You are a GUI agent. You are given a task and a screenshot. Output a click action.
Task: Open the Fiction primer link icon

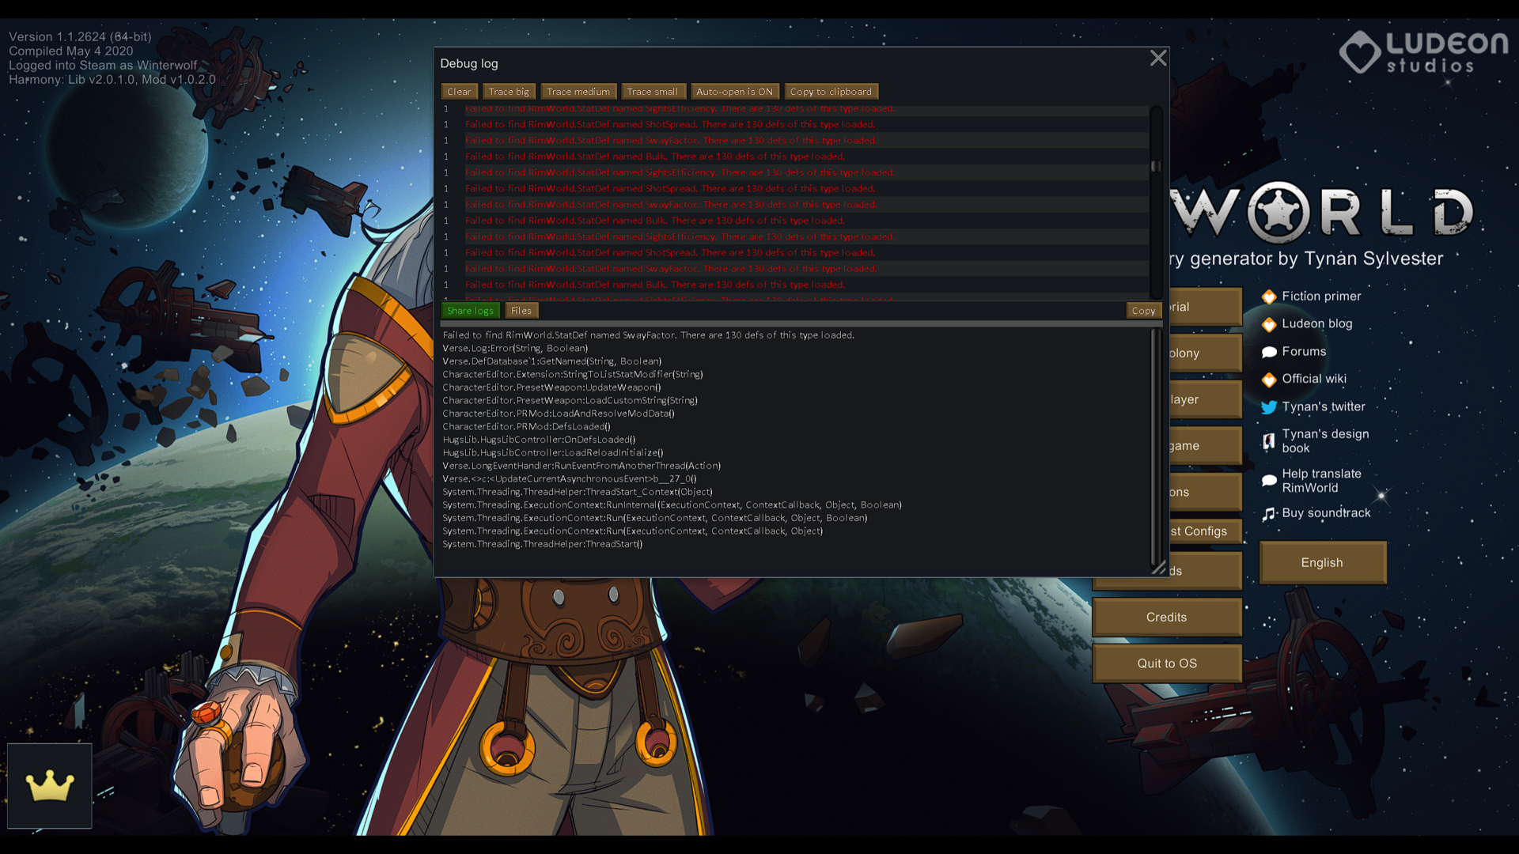[x=1269, y=297]
